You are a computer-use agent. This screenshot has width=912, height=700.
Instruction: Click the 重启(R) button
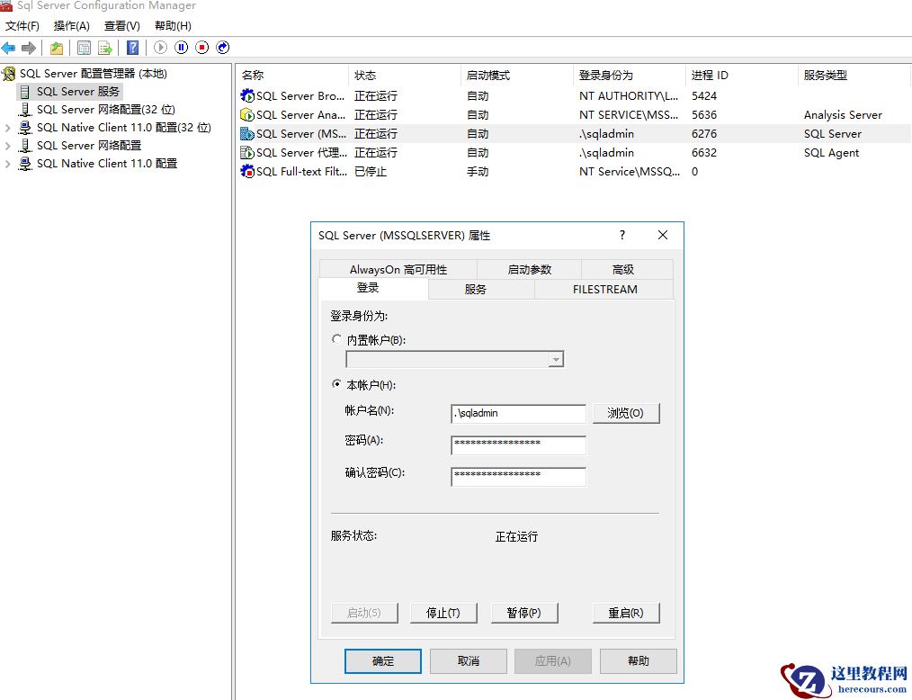(x=626, y=613)
